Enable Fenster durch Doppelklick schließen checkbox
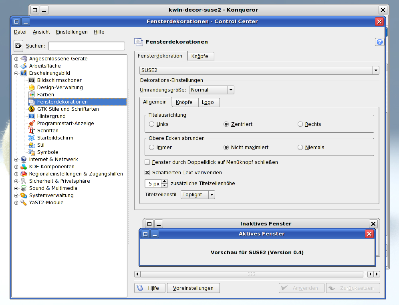 [x=147, y=162]
